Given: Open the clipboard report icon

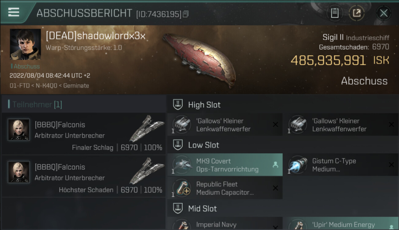Looking at the screenshot, I should [335, 13].
